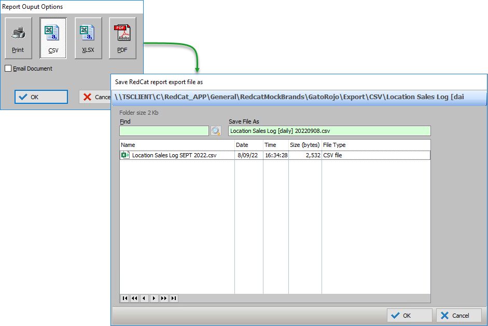
Task: Jump to first record in file list
Action: point(124,298)
